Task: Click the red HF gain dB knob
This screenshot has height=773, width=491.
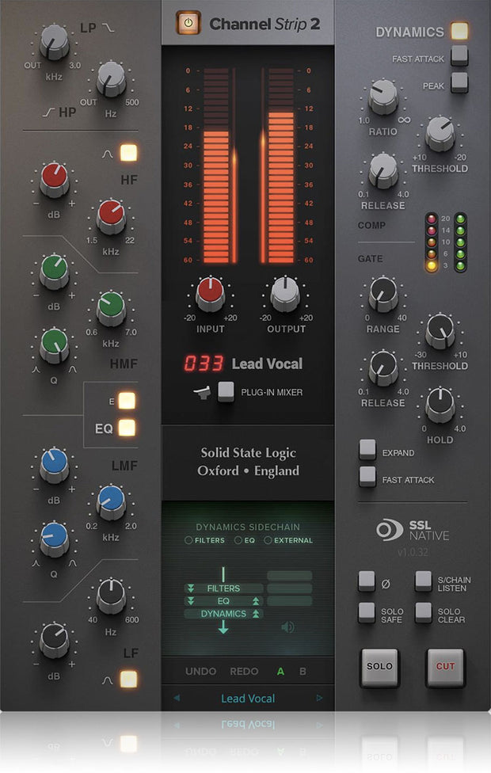Action: (54, 179)
